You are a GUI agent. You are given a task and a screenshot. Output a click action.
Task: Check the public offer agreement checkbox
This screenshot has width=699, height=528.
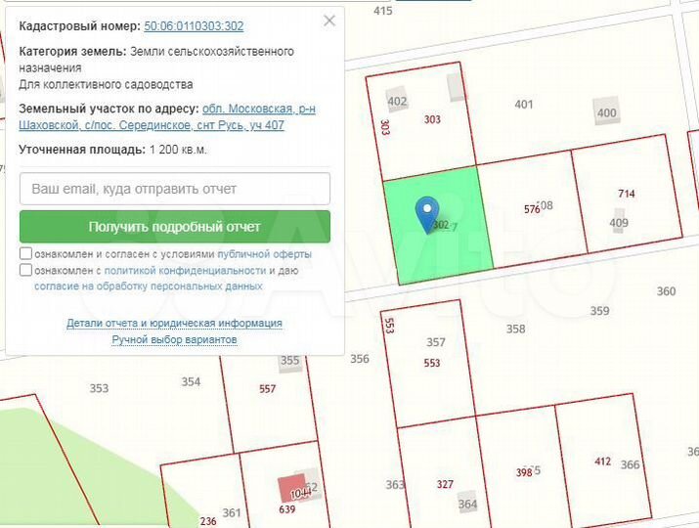[x=25, y=253]
